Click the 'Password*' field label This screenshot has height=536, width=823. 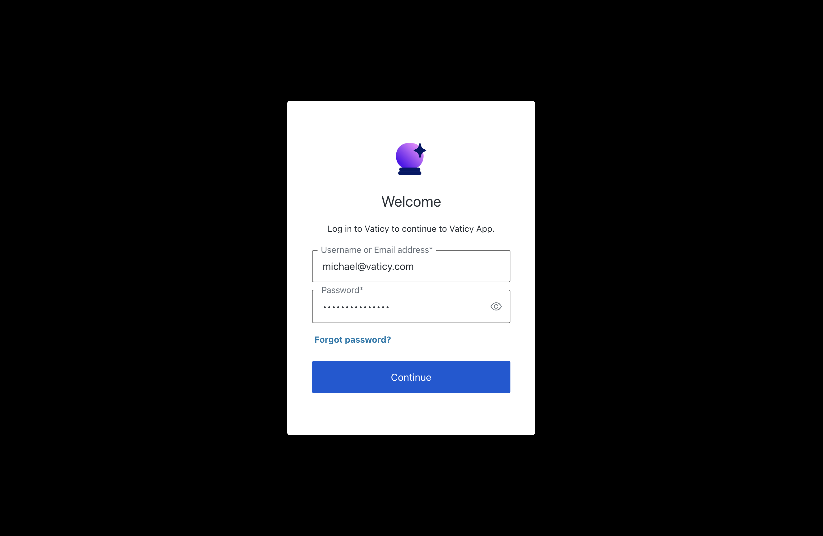342,290
